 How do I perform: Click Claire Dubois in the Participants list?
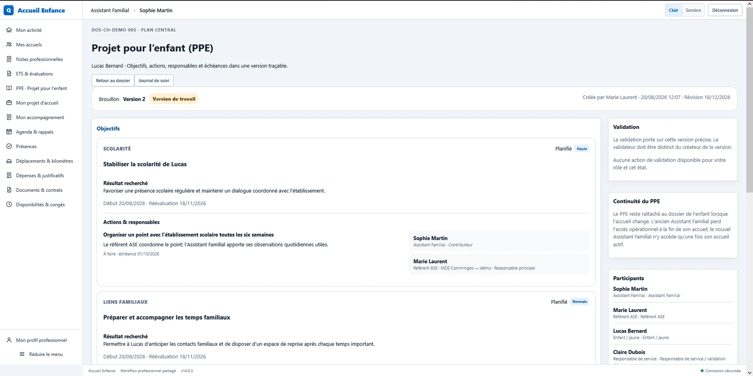tap(629, 352)
